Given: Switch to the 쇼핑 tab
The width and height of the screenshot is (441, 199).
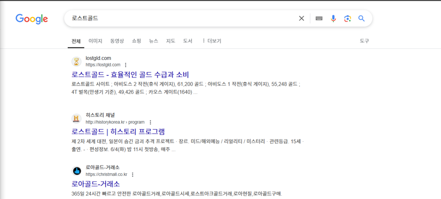Looking at the screenshot, I should coord(136,41).
